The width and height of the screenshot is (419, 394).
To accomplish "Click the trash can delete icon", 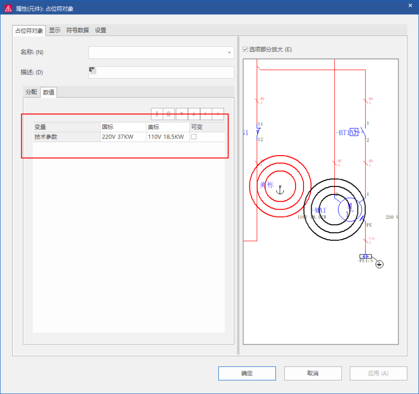I will pyautogui.click(x=168, y=114).
